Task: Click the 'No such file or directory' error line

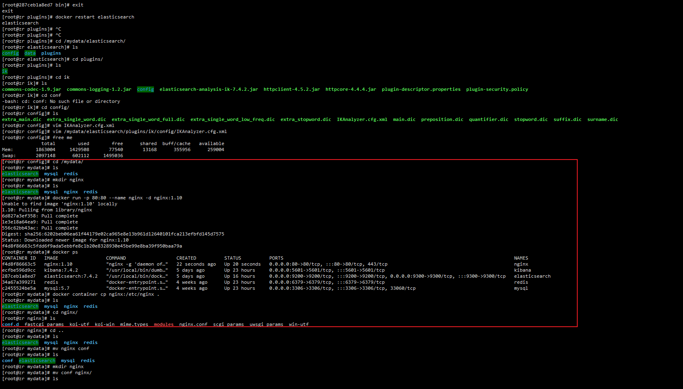Action: pos(61,101)
